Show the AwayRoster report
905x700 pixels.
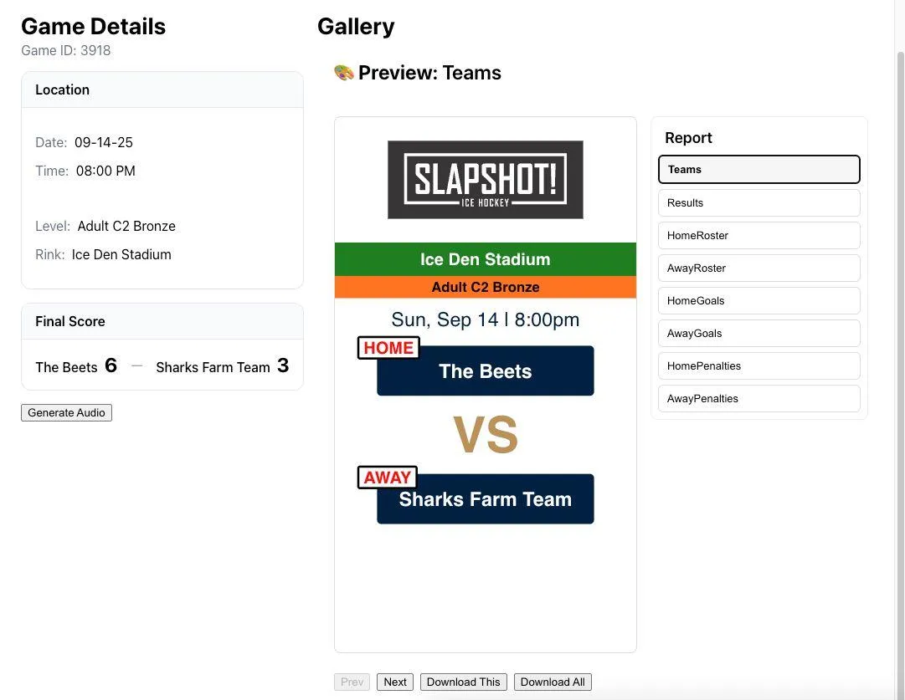tap(758, 268)
